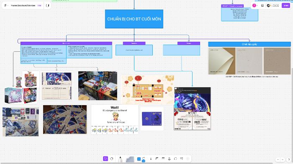Pick the gray sticky note tool
Image resolution: width=293 pixels, height=164 pixels.
point(130,159)
